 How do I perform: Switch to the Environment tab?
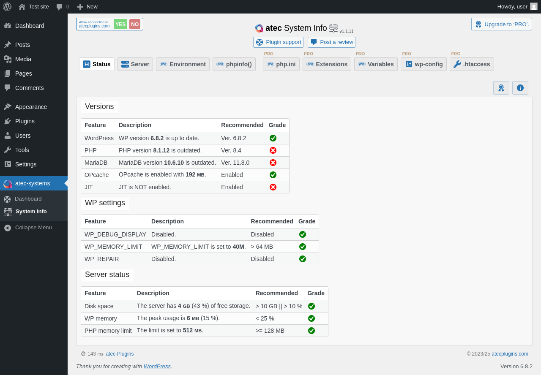[x=183, y=64]
